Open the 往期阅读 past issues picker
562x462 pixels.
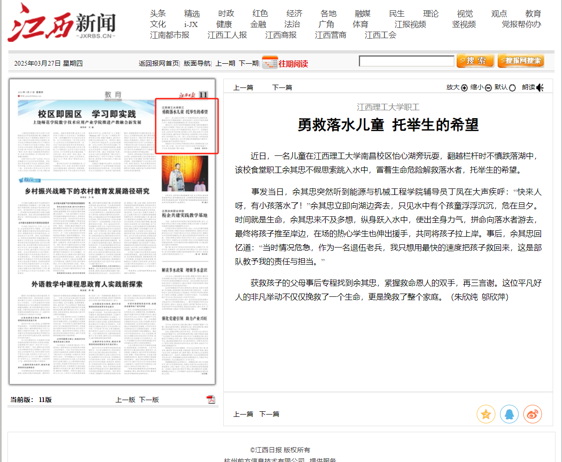[293, 64]
